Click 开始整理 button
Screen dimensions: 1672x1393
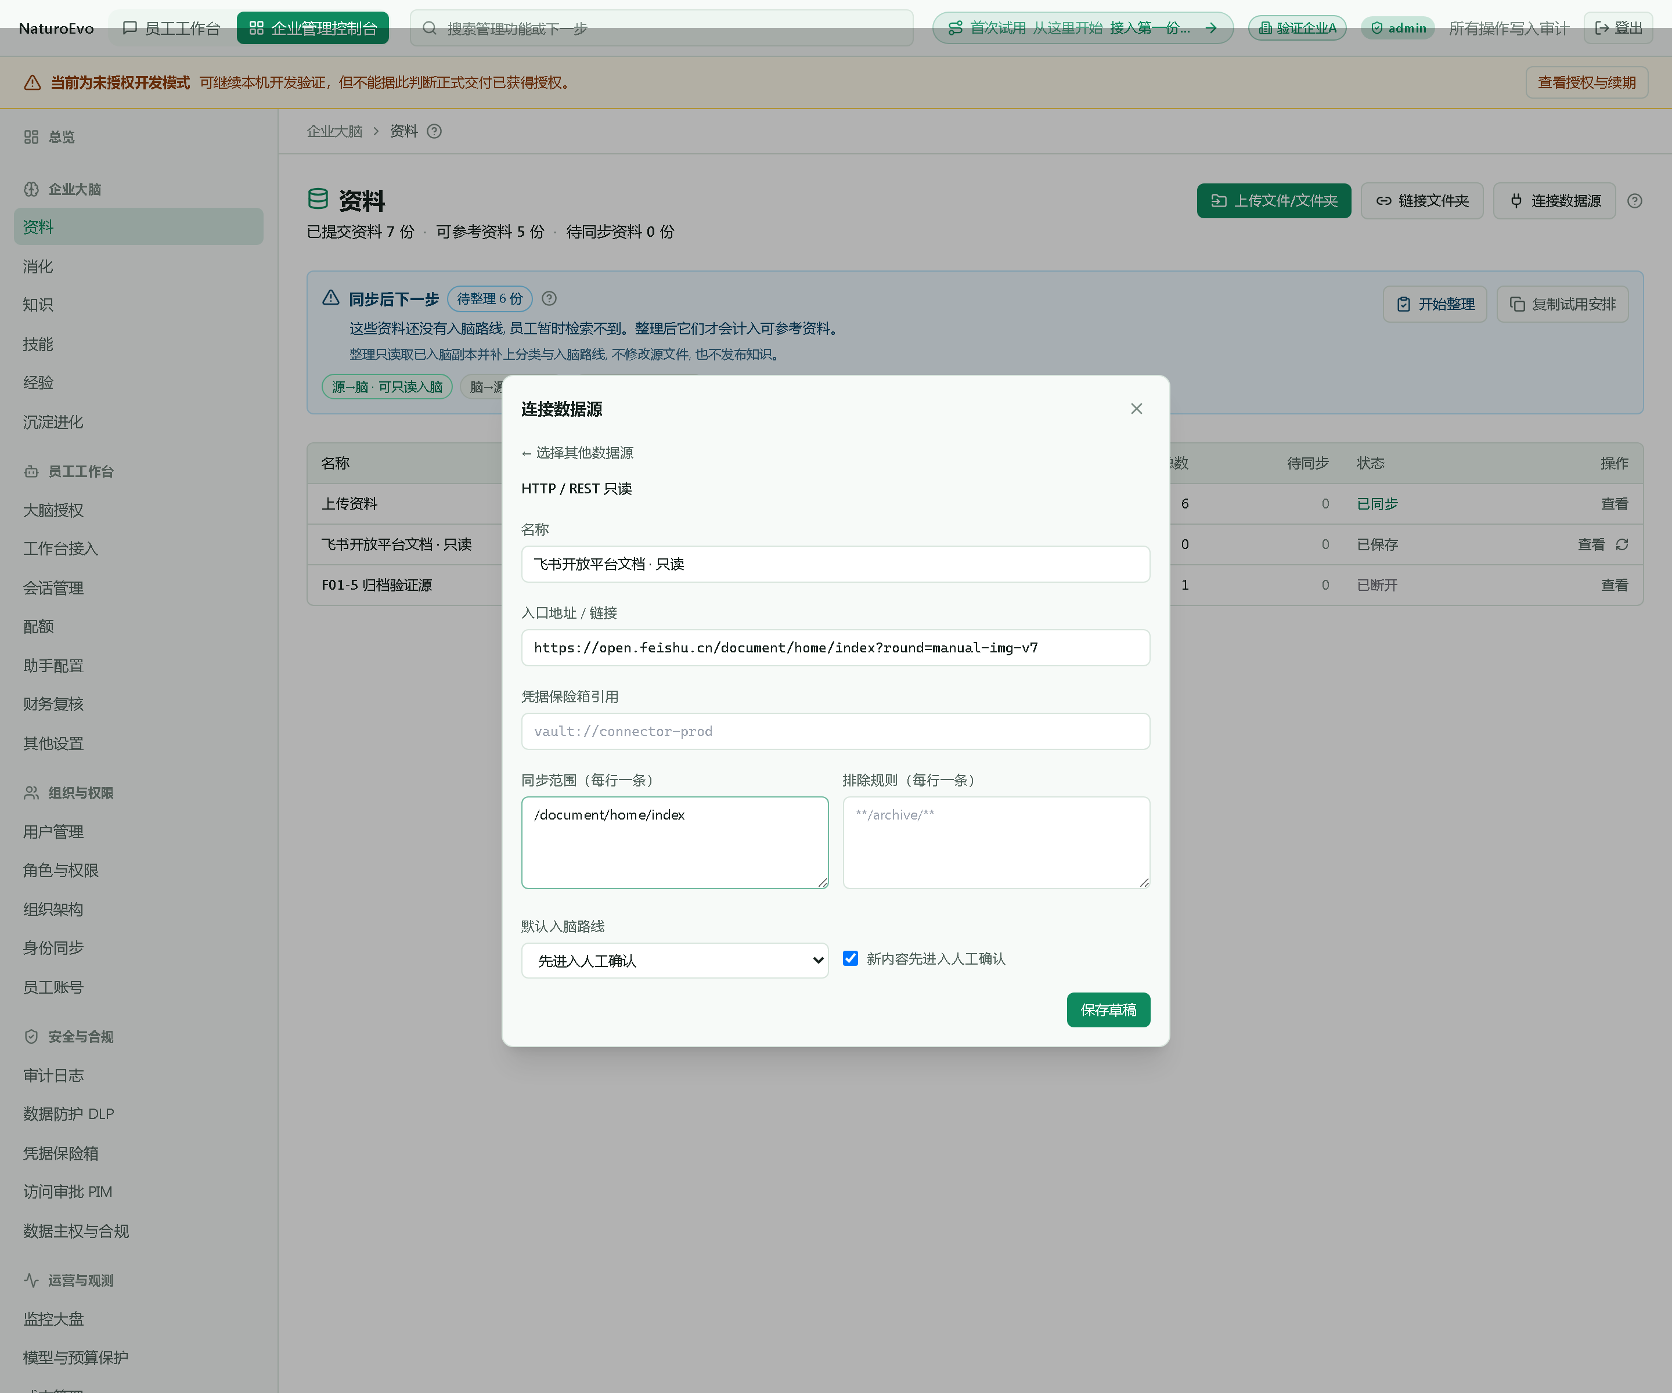(1435, 304)
